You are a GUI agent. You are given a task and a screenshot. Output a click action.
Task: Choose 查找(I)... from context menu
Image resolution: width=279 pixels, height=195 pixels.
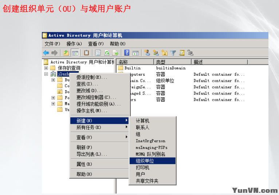coord(100,84)
